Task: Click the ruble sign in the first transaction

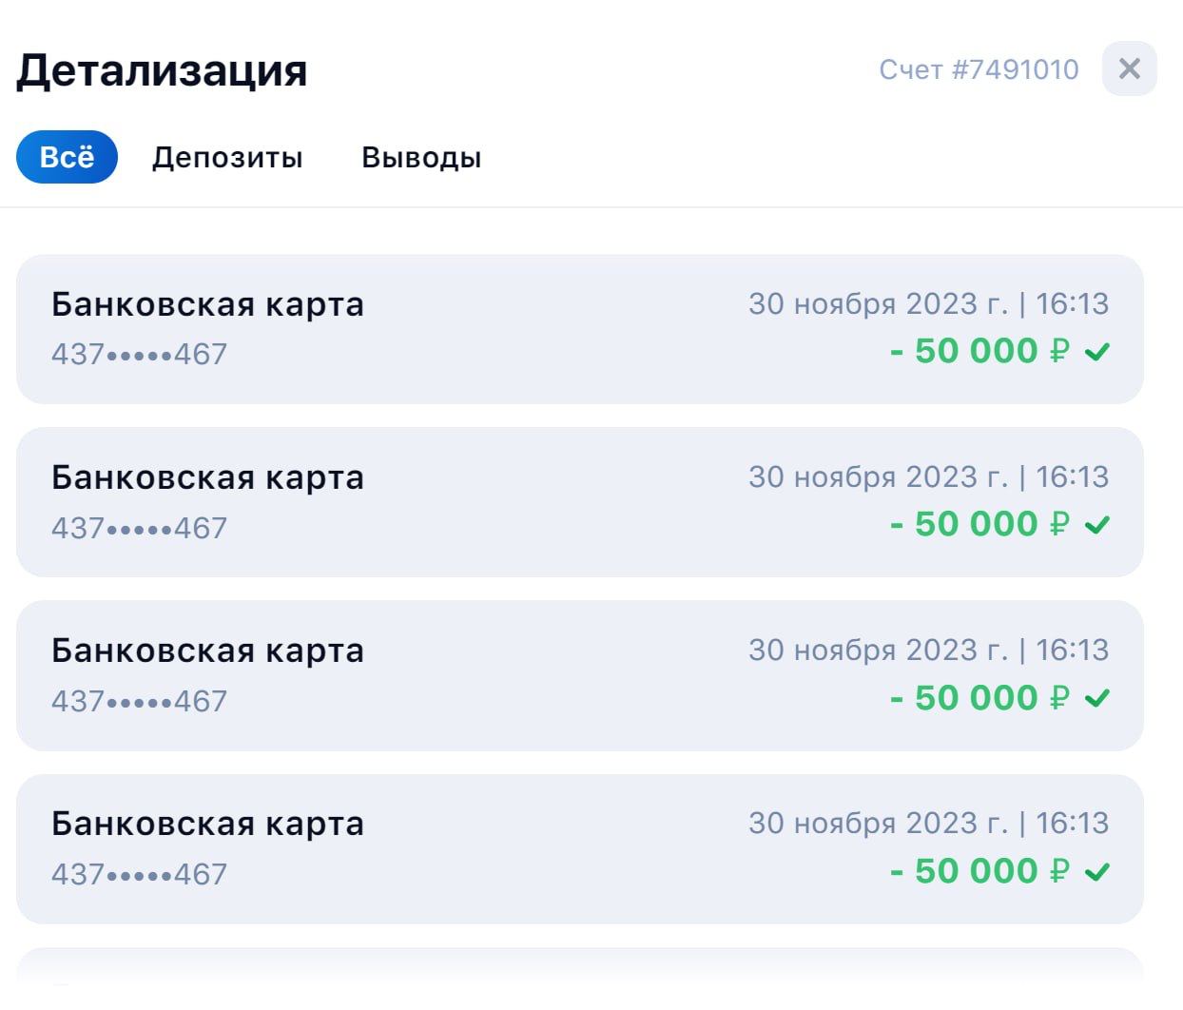Action: tap(1059, 351)
